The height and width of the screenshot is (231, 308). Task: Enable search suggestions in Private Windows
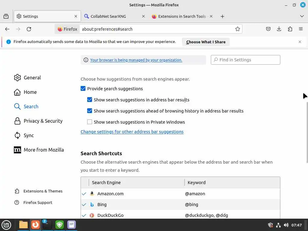tap(90, 122)
